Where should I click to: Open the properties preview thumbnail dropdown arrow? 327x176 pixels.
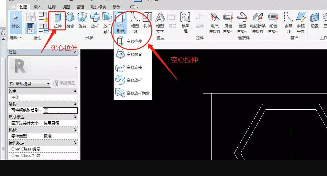coord(76,68)
